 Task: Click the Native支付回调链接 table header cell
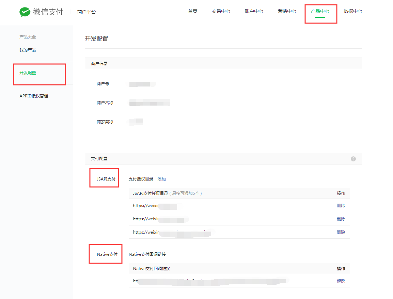152,268
